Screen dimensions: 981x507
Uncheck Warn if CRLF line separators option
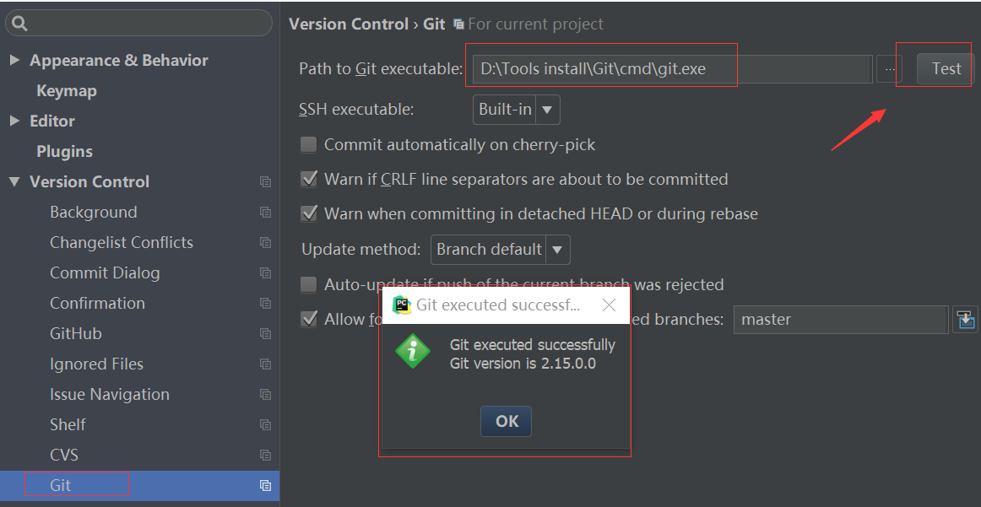pos(309,179)
